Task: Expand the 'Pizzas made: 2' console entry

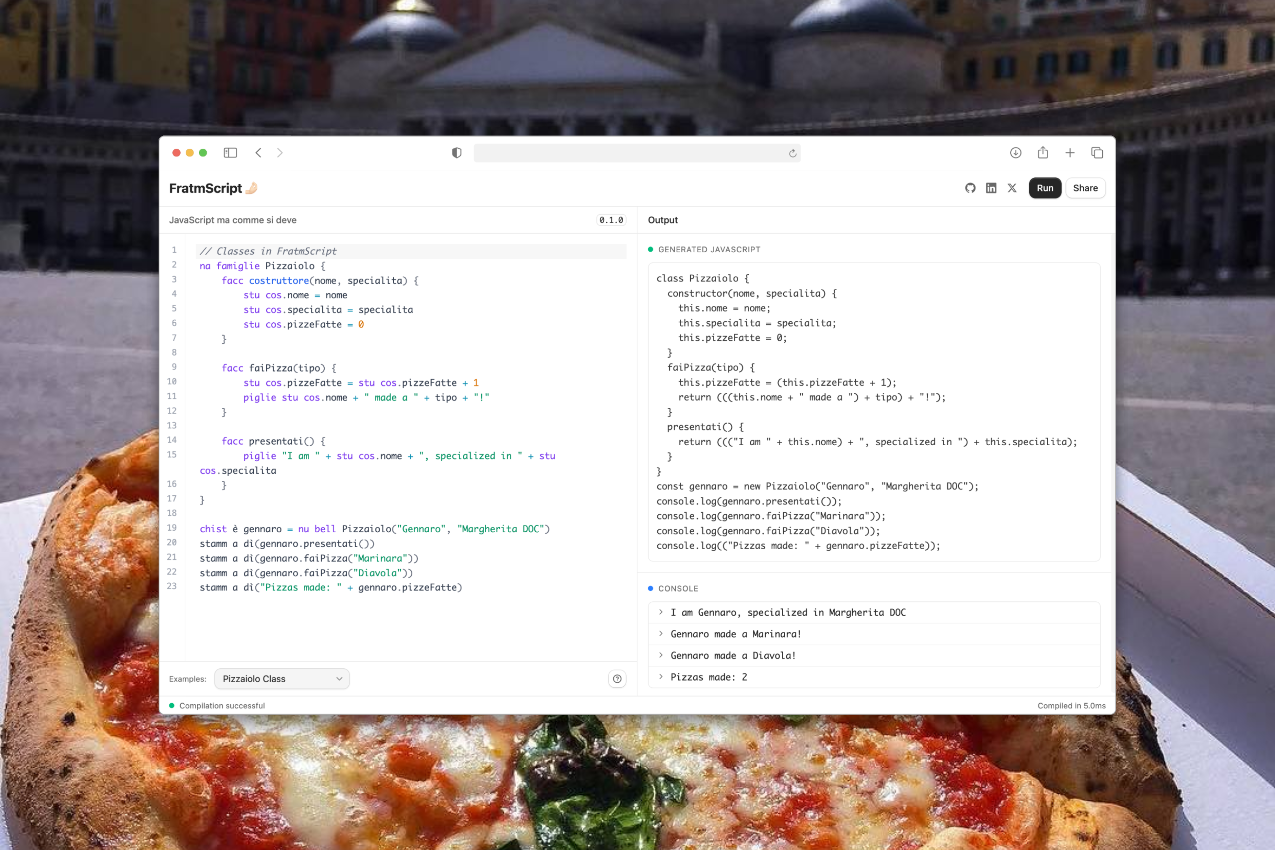Action: (x=661, y=677)
